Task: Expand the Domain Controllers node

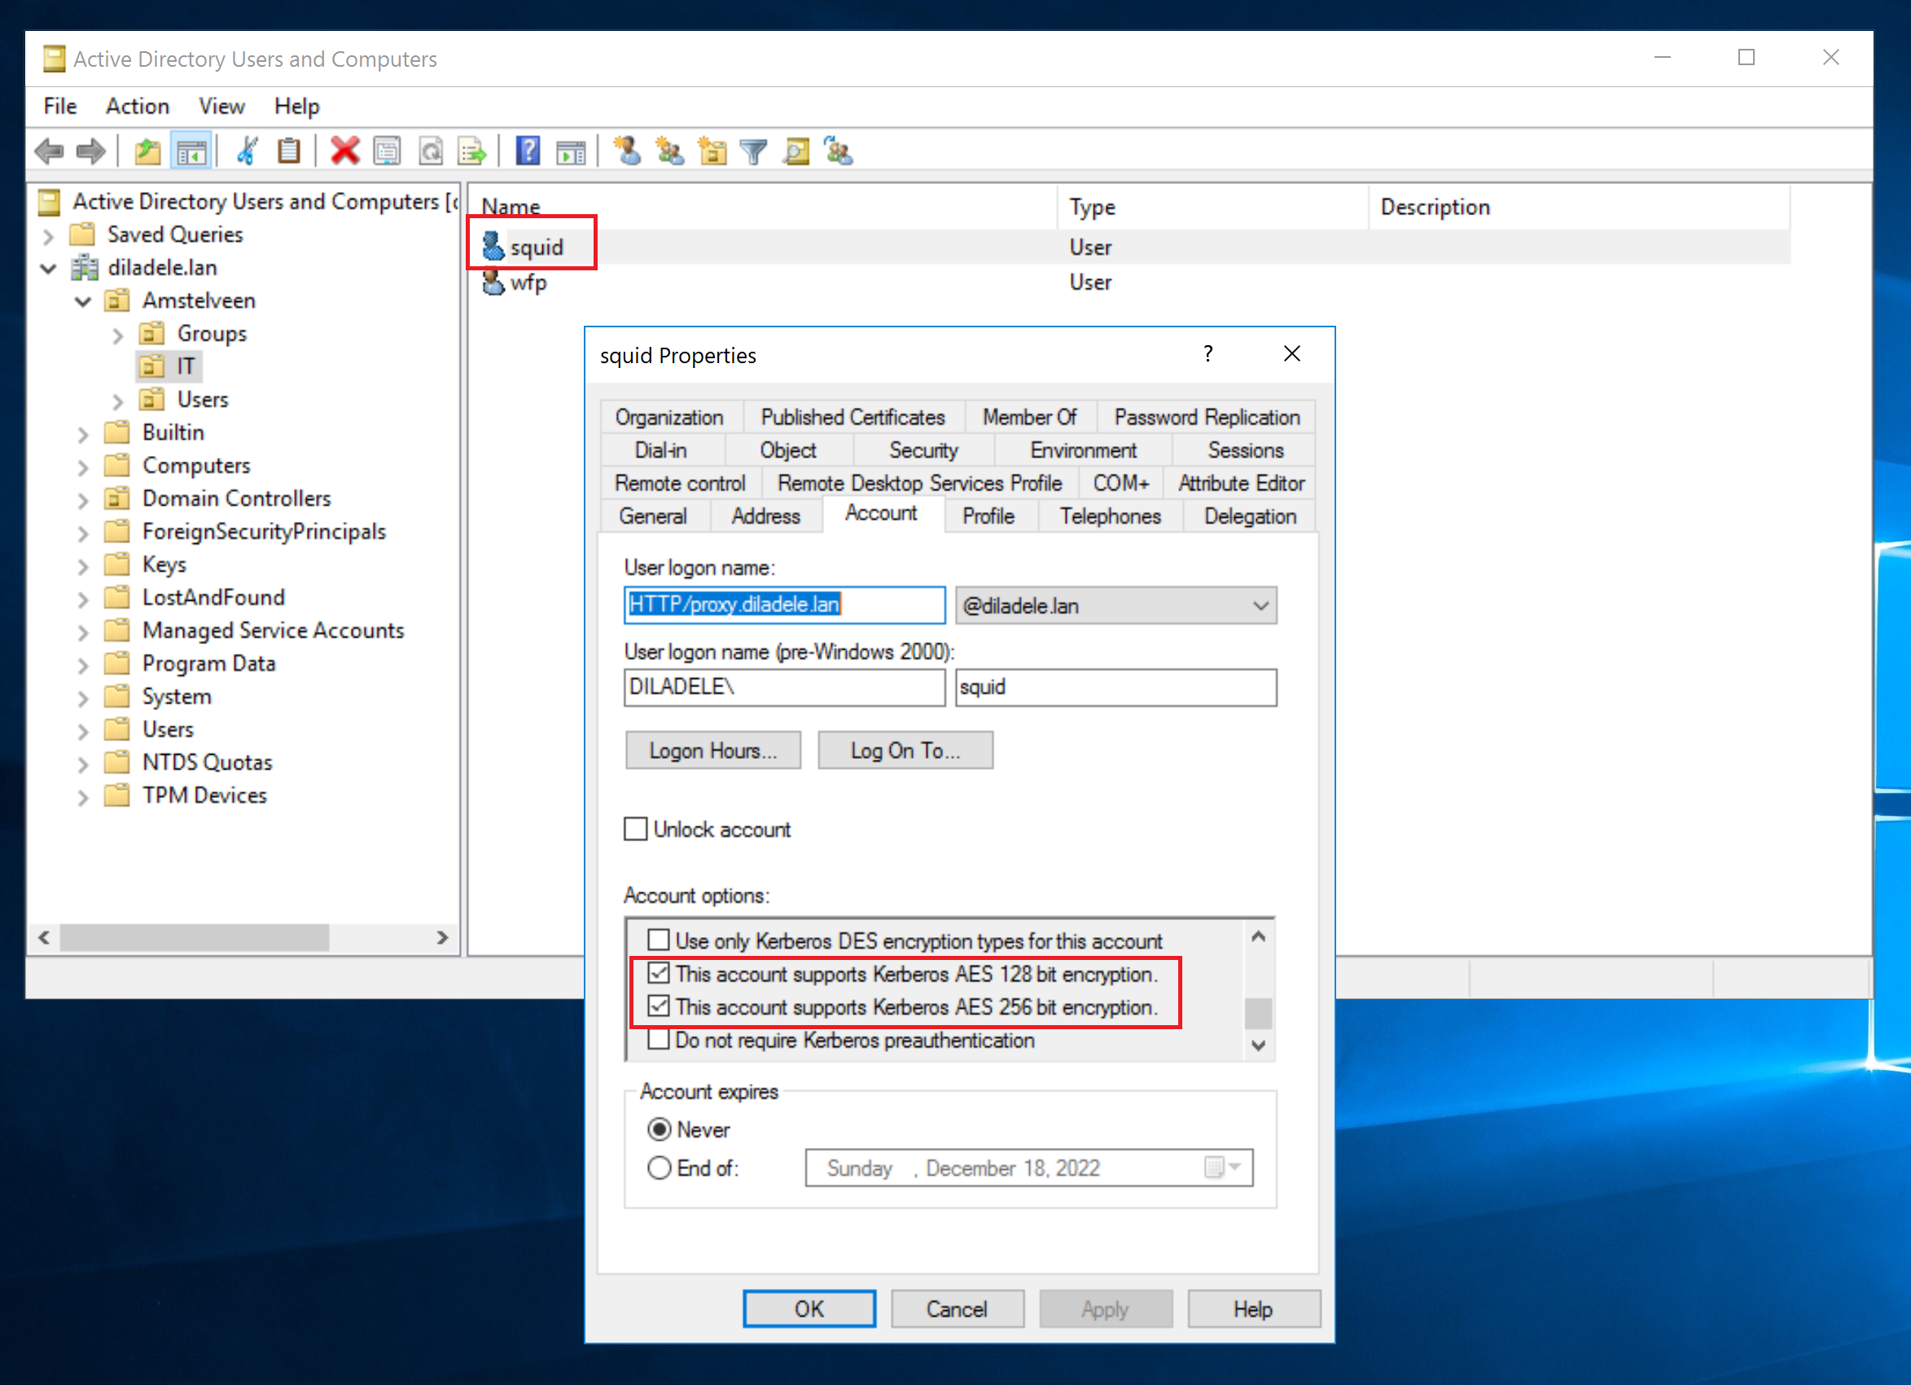Action: (x=82, y=500)
